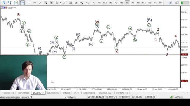The height and width of the screenshot is (106, 190).
Task: Select the red wave label 1
Action: [x=156, y=40]
